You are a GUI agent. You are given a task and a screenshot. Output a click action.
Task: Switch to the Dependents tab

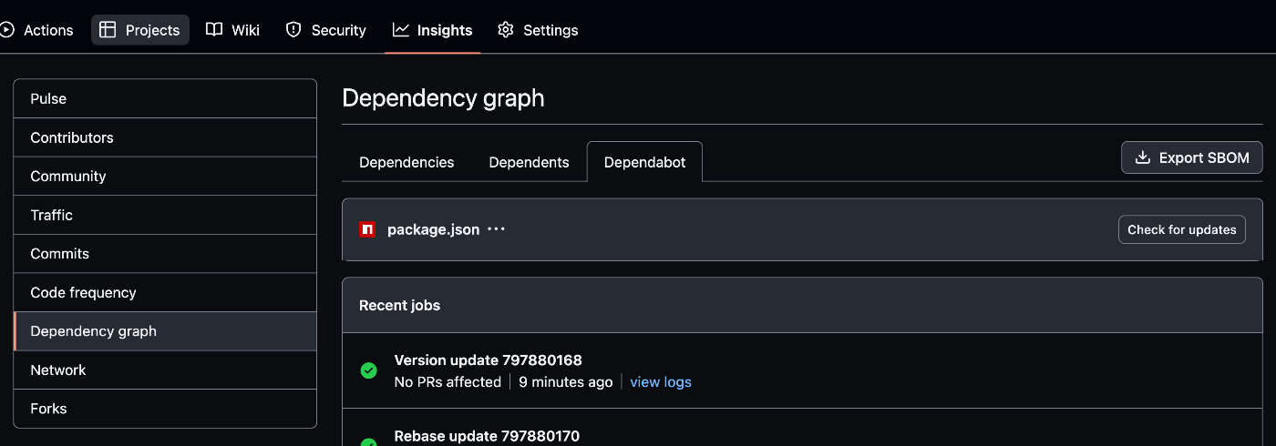(x=529, y=162)
